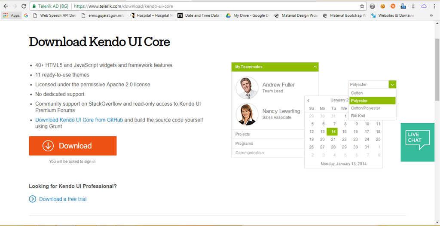
Task: Click the browser forward arrow
Action: [x=15, y=6]
